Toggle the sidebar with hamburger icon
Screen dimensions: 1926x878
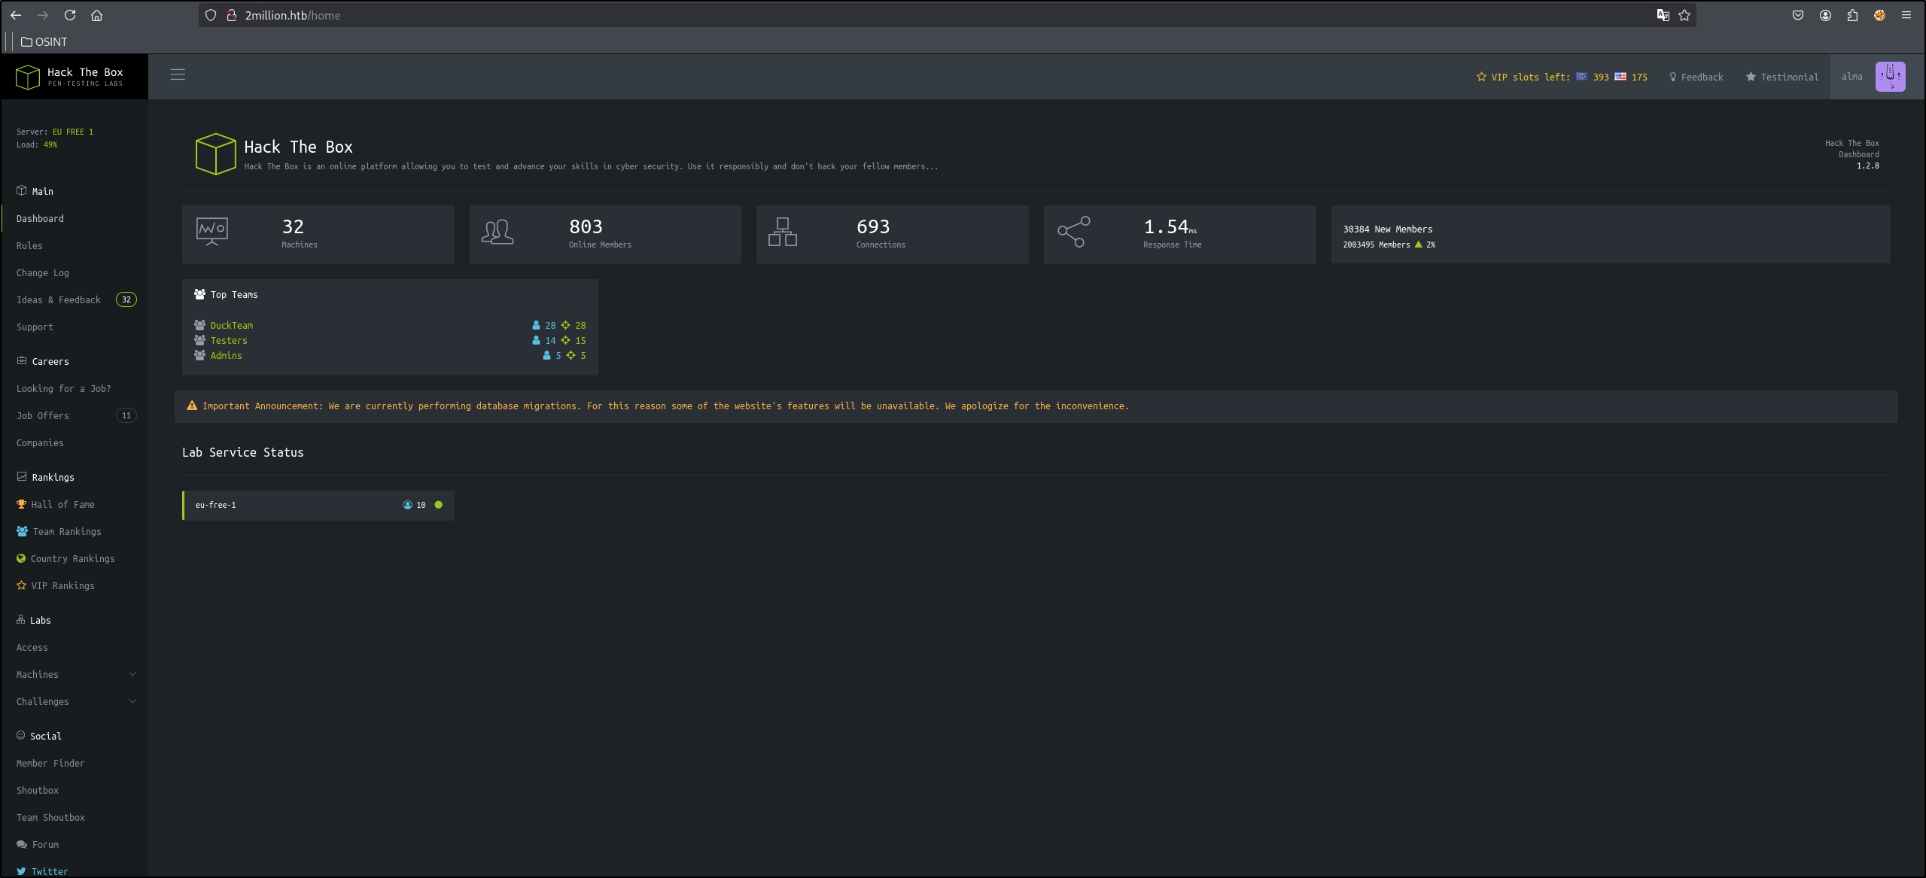click(178, 74)
